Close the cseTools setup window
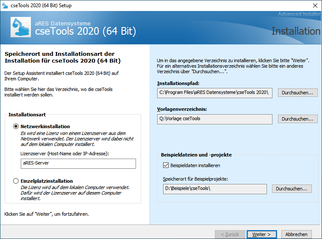The image size is (322, 239). 315,5
